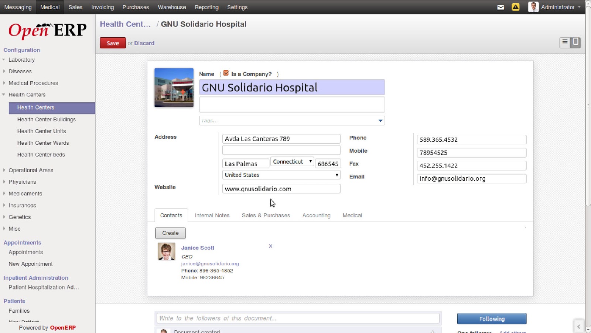Open Health Center Units

coord(42,131)
